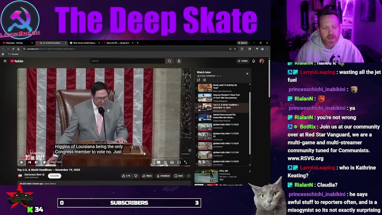Play @skate Daily Grind 11/16/25

pyautogui.click(x=222, y=145)
